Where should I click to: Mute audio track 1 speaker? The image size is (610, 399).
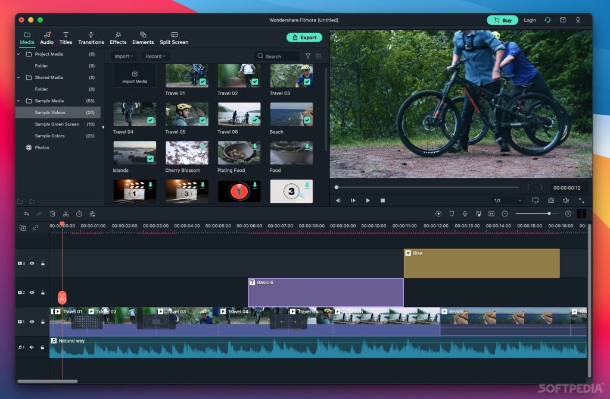tap(32, 347)
